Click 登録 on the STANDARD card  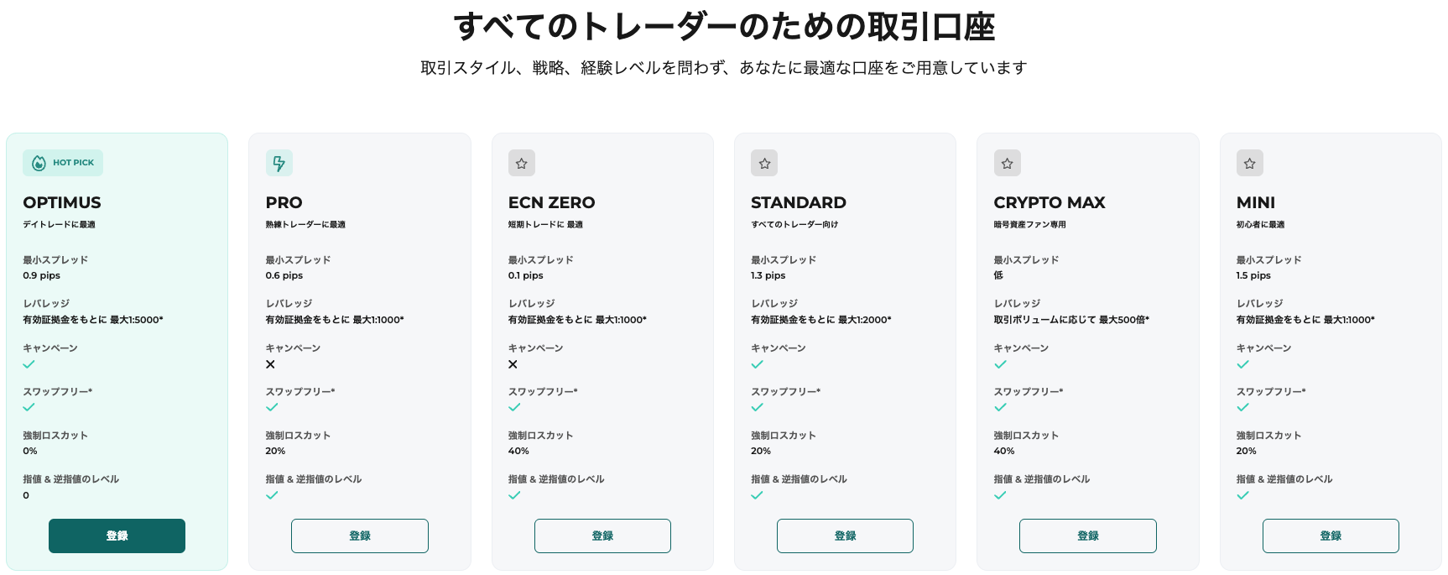point(845,536)
